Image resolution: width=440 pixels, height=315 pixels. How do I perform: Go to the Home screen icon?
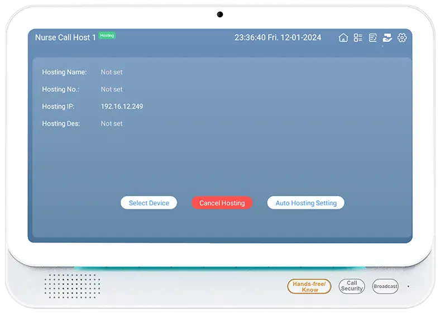[343, 38]
